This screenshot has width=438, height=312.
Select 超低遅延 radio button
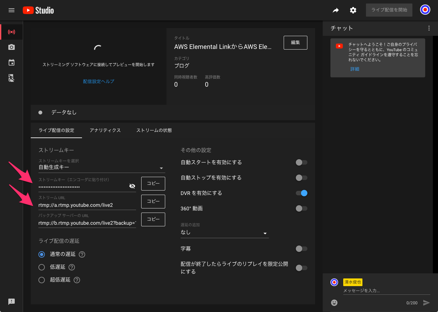click(42, 280)
